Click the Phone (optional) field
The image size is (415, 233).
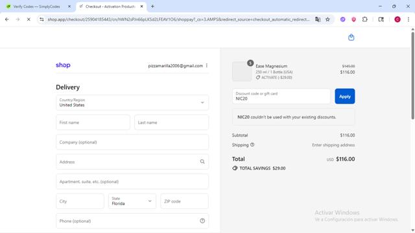click(132, 221)
